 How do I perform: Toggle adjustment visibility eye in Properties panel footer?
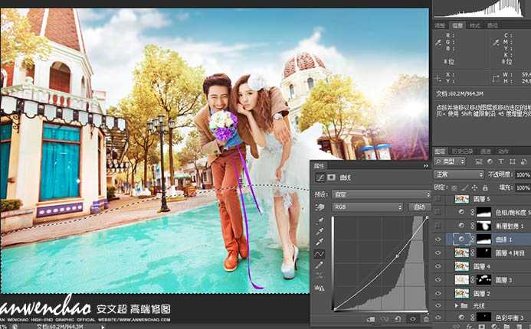[413, 319]
